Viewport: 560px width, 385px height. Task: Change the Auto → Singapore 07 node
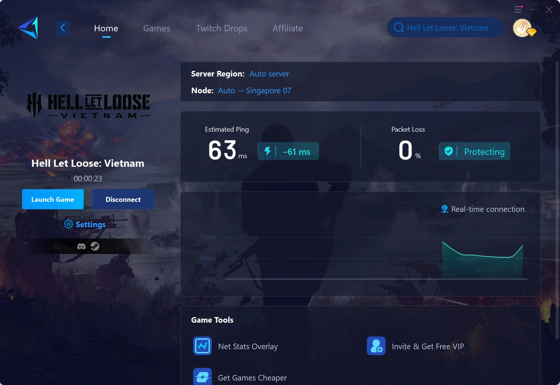pyautogui.click(x=254, y=91)
